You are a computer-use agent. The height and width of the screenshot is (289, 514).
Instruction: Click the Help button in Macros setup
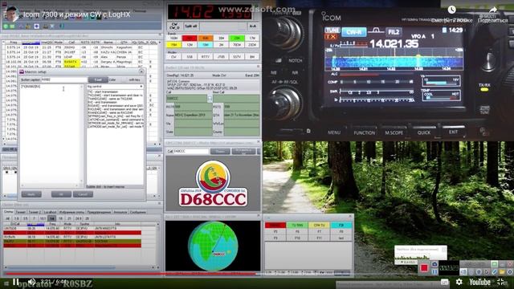point(31,194)
